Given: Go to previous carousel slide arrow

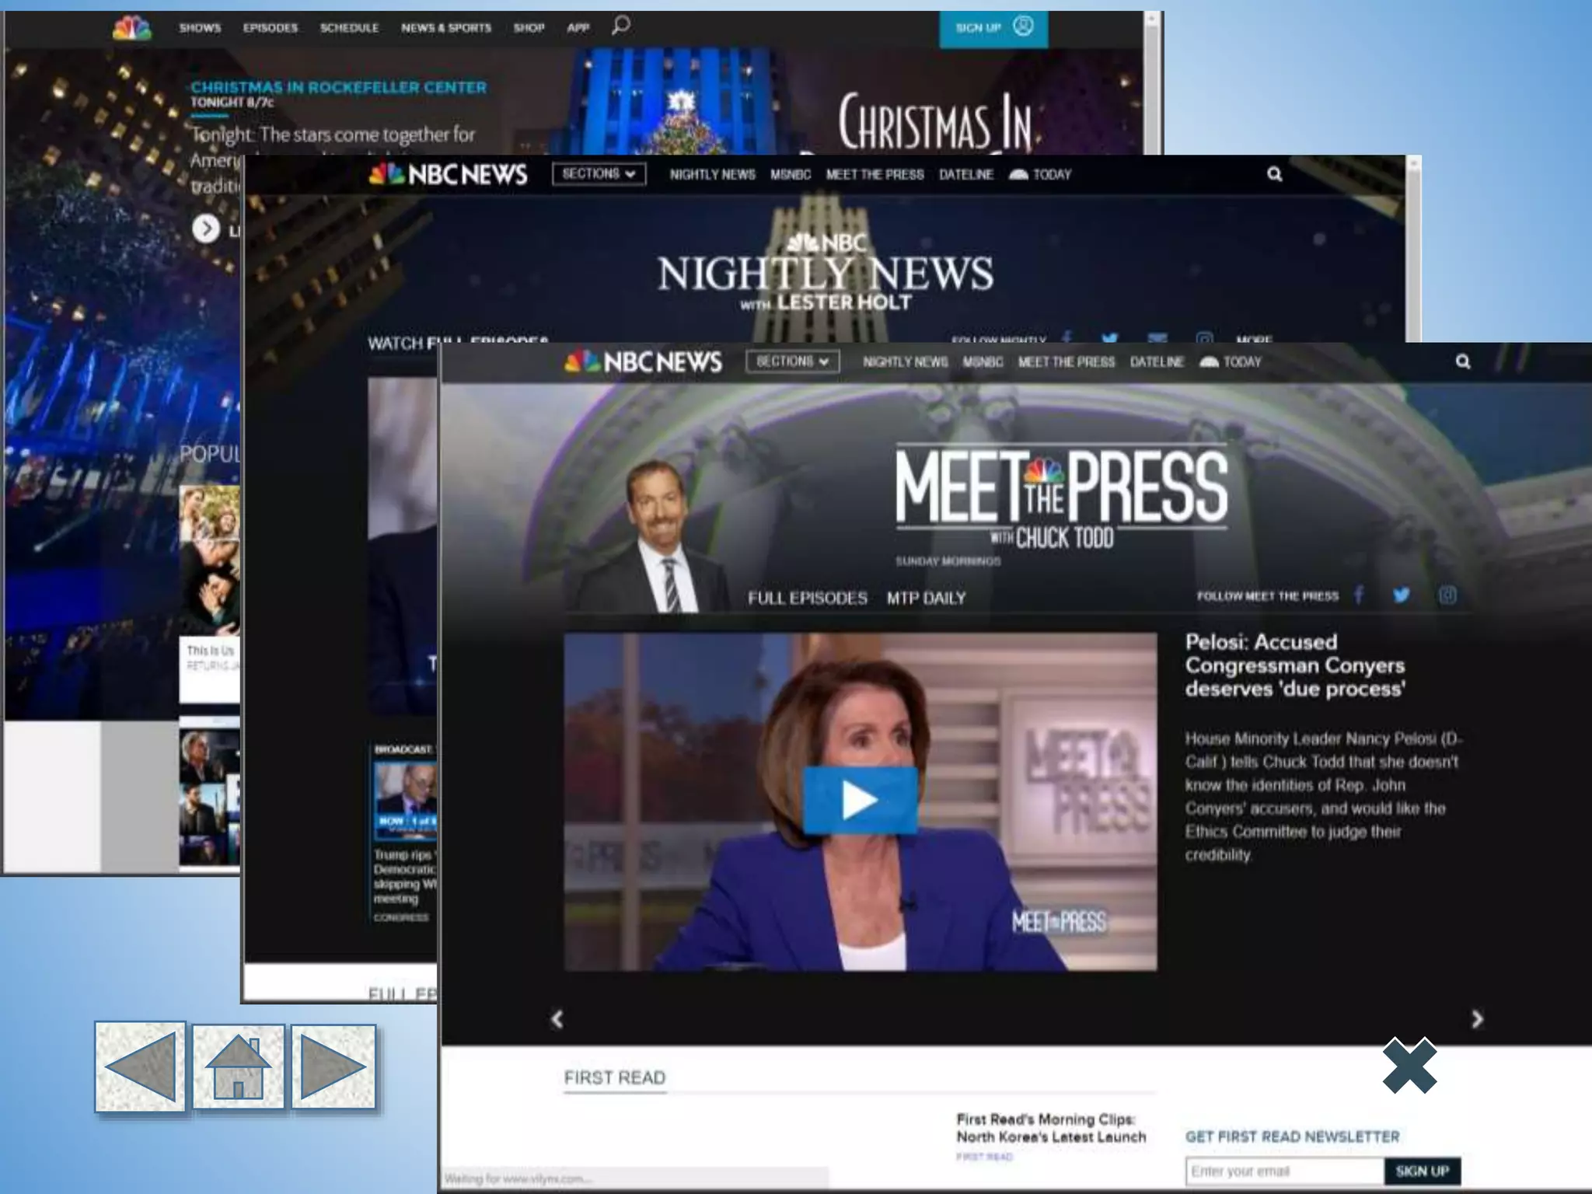Looking at the screenshot, I should tap(557, 1019).
